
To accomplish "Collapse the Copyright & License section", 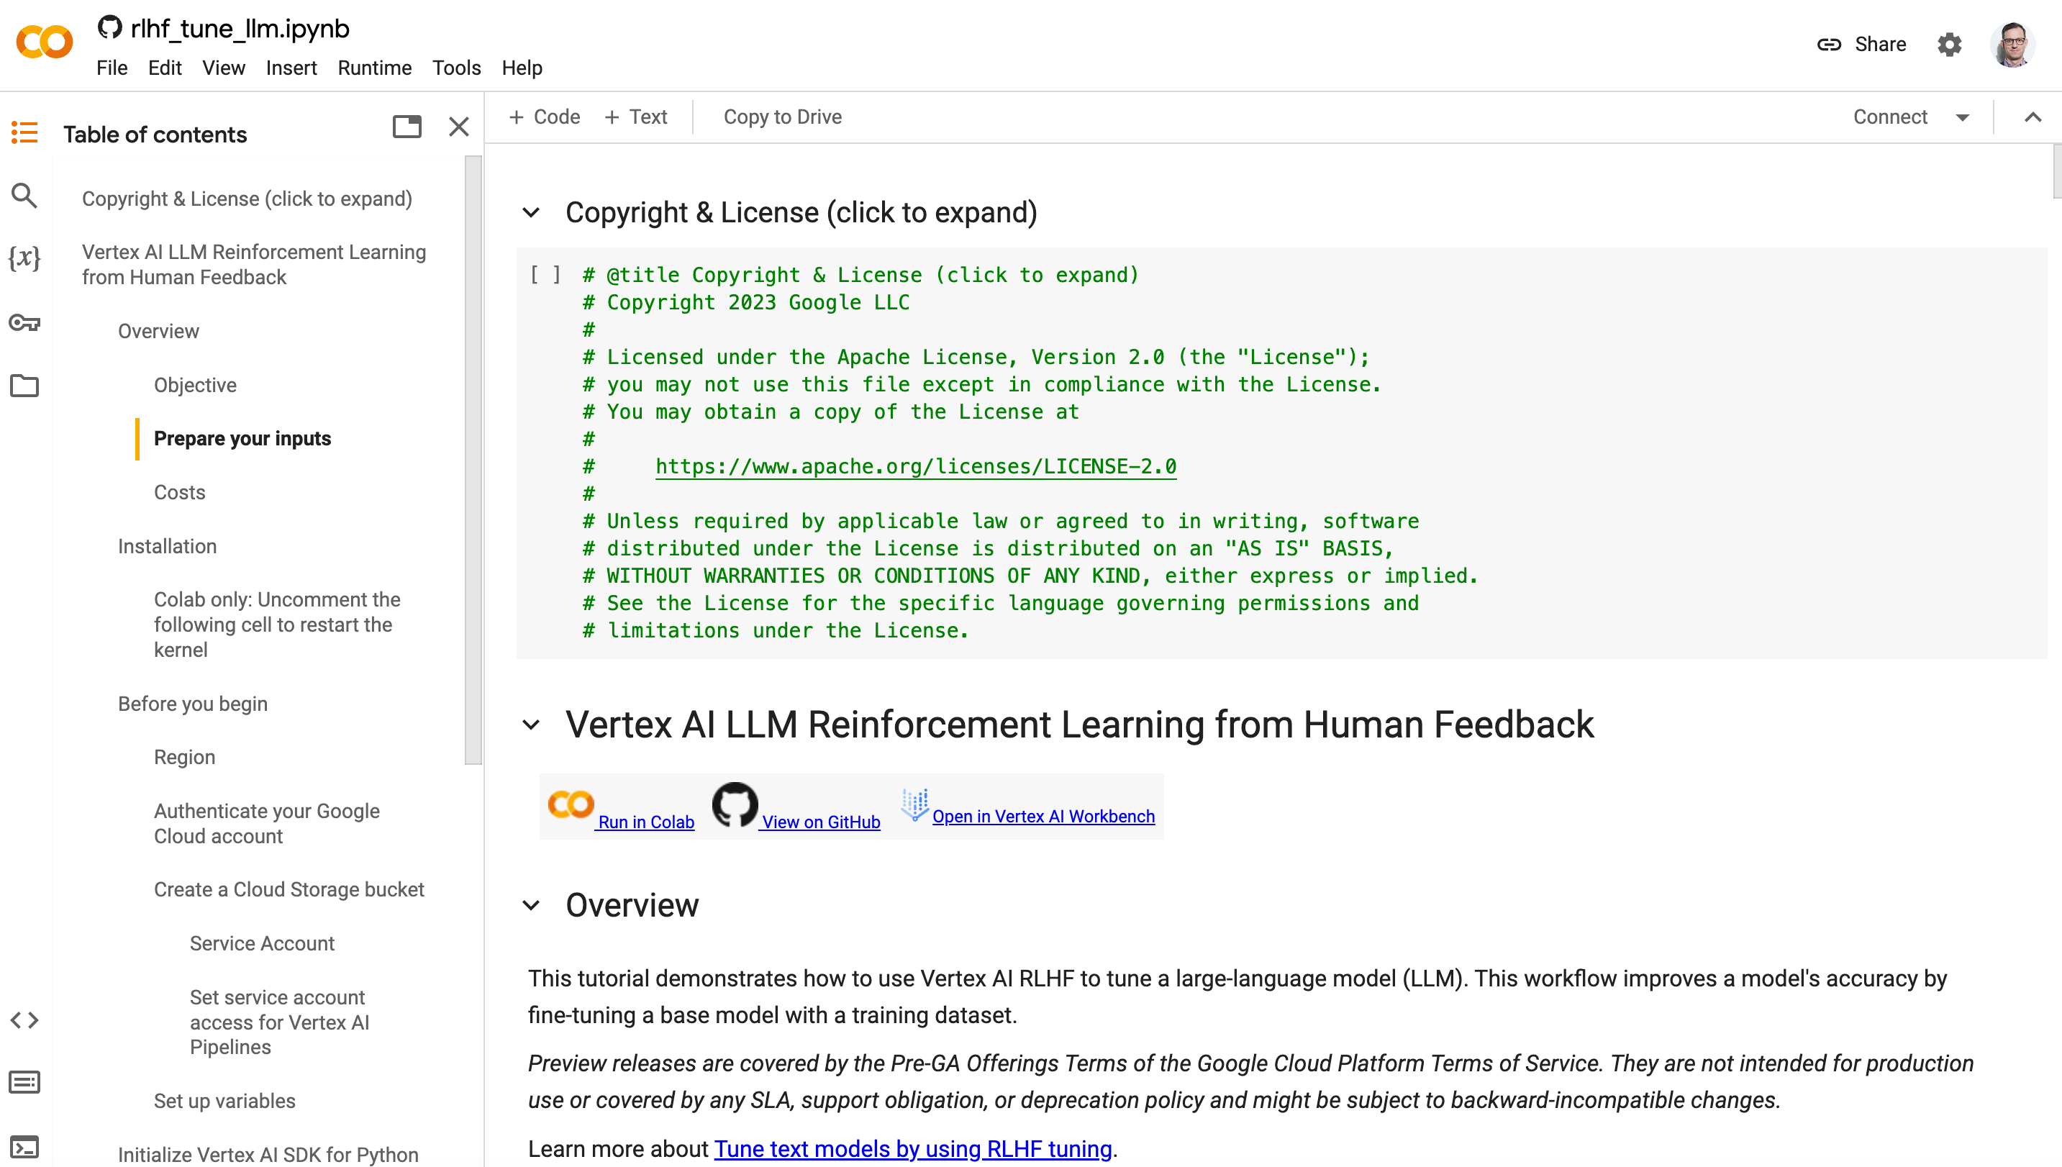I will click(x=531, y=212).
